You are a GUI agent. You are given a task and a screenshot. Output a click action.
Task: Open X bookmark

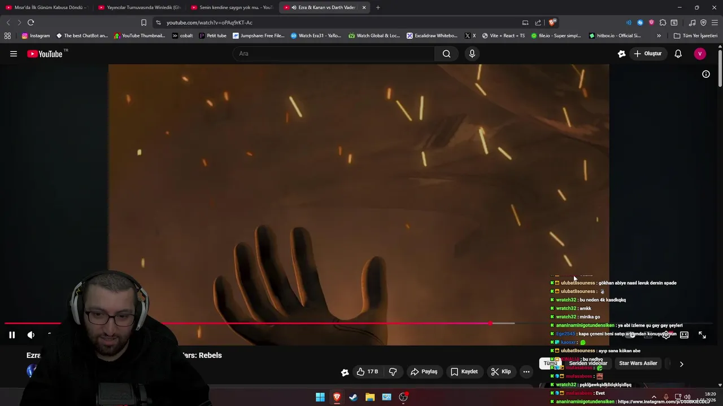click(470, 36)
